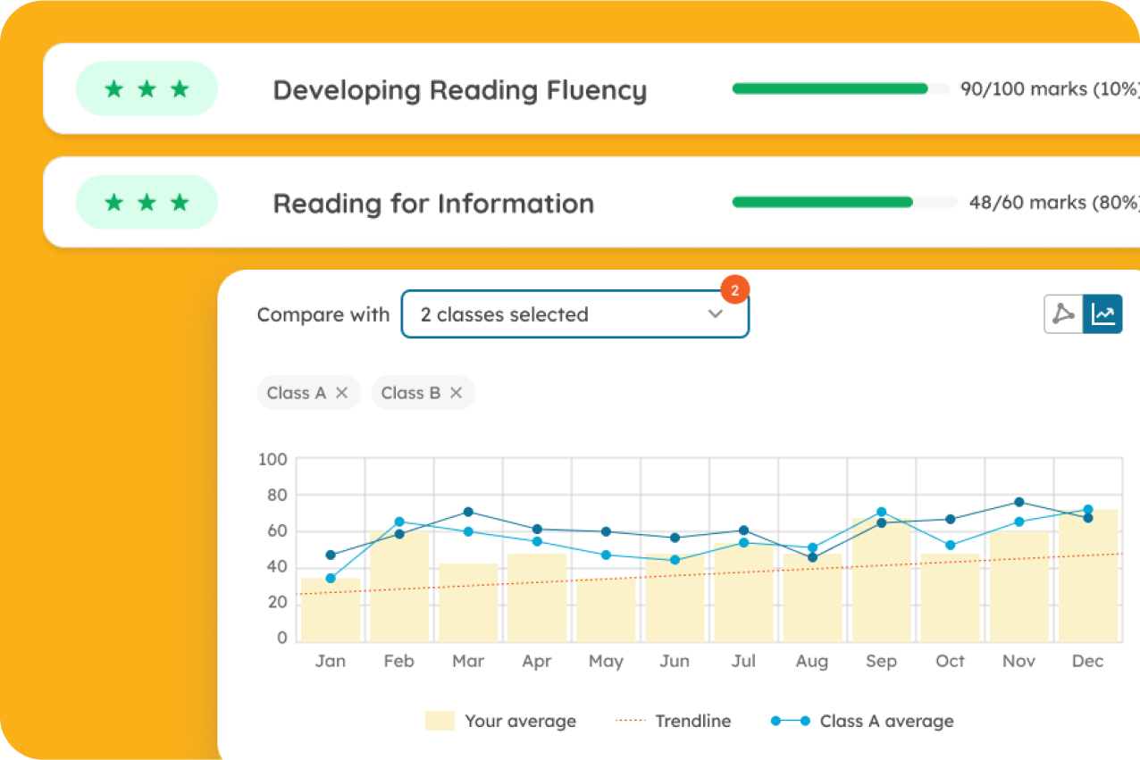Switch to the radar chart view icon
The width and height of the screenshot is (1140, 760).
coord(1063,314)
